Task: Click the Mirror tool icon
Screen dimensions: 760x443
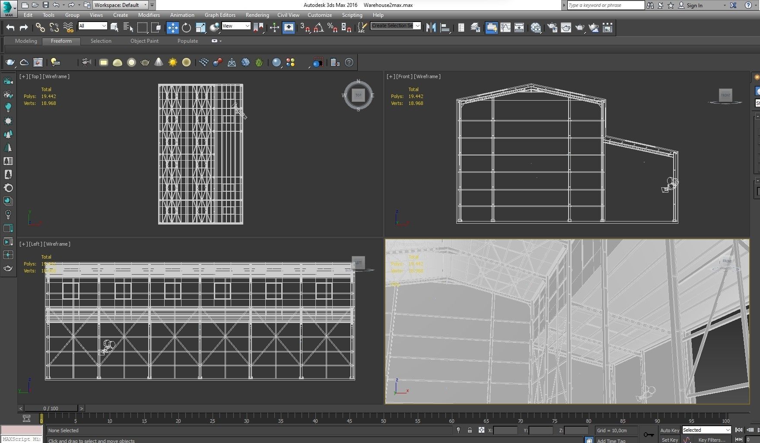Action: click(431, 28)
